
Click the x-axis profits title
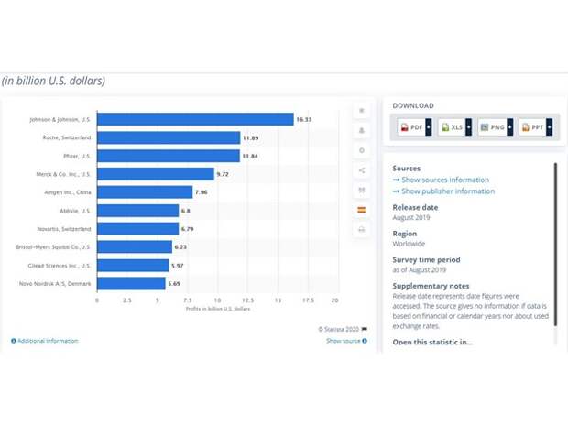218,309
